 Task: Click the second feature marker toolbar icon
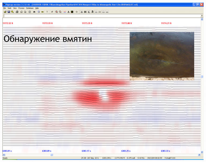[85, 12]
